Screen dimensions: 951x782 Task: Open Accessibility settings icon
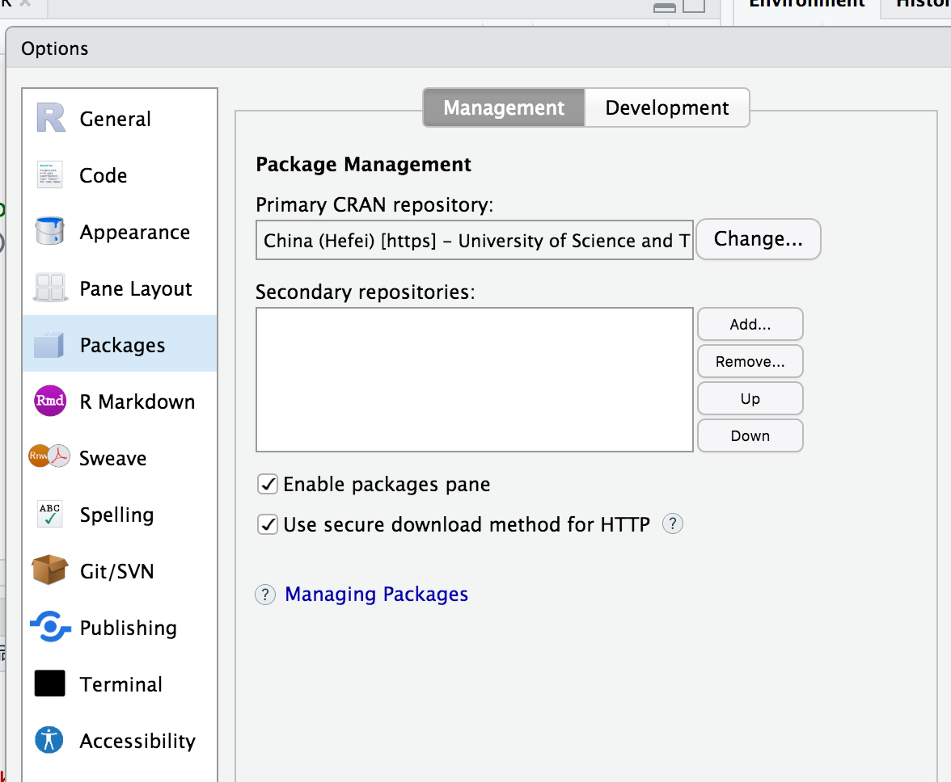50,740
